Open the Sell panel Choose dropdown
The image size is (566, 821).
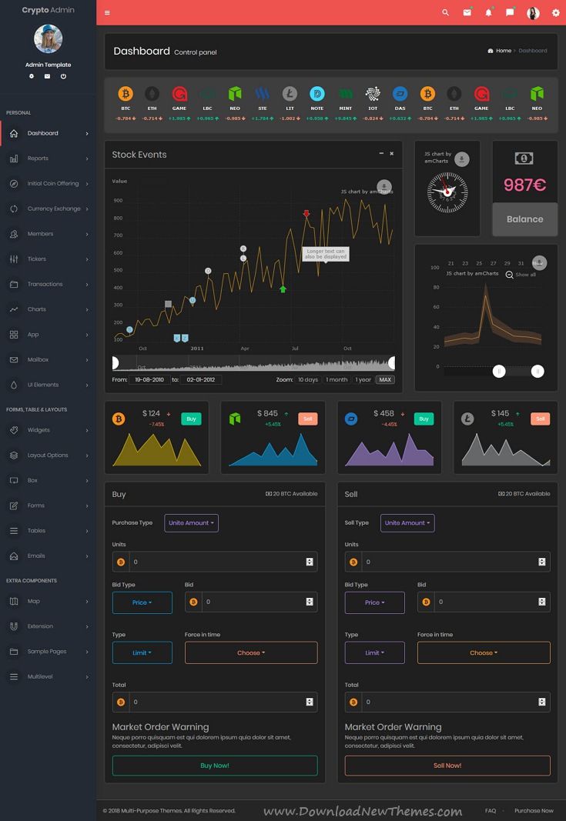tap(484, 652)
